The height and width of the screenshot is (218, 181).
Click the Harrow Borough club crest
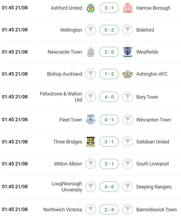128,8
